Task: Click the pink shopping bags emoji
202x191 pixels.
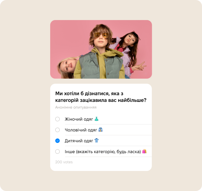Action: click(144, 151)
